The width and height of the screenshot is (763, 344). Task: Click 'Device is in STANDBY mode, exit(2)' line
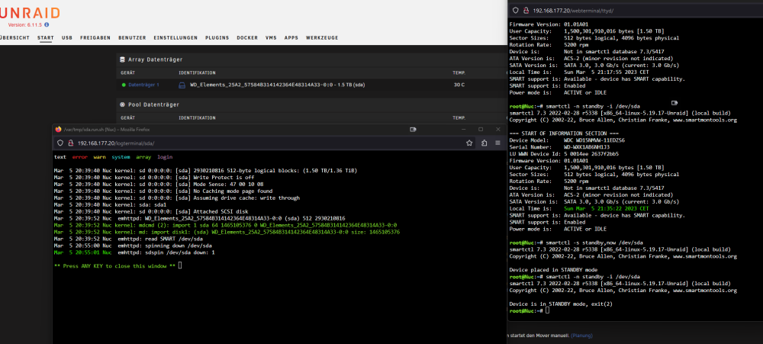pyautogui.click(x=561, y=304)
